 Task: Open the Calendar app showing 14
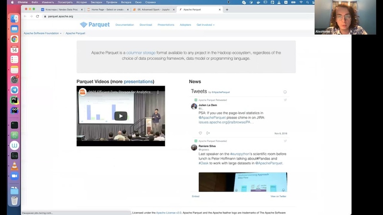(14, 50)
